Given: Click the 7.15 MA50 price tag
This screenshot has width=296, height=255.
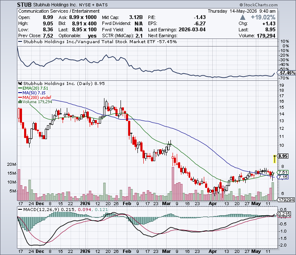Looking at the screenshot, I should [x=282, y=177].
